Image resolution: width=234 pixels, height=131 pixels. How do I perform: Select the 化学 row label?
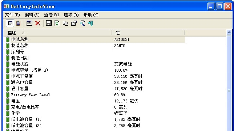tap(15, 113)
